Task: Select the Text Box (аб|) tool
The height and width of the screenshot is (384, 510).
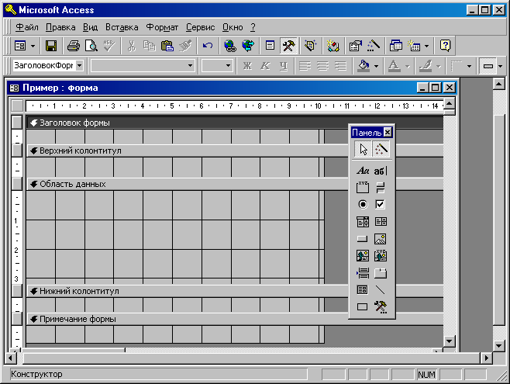Action: point(380,171)
